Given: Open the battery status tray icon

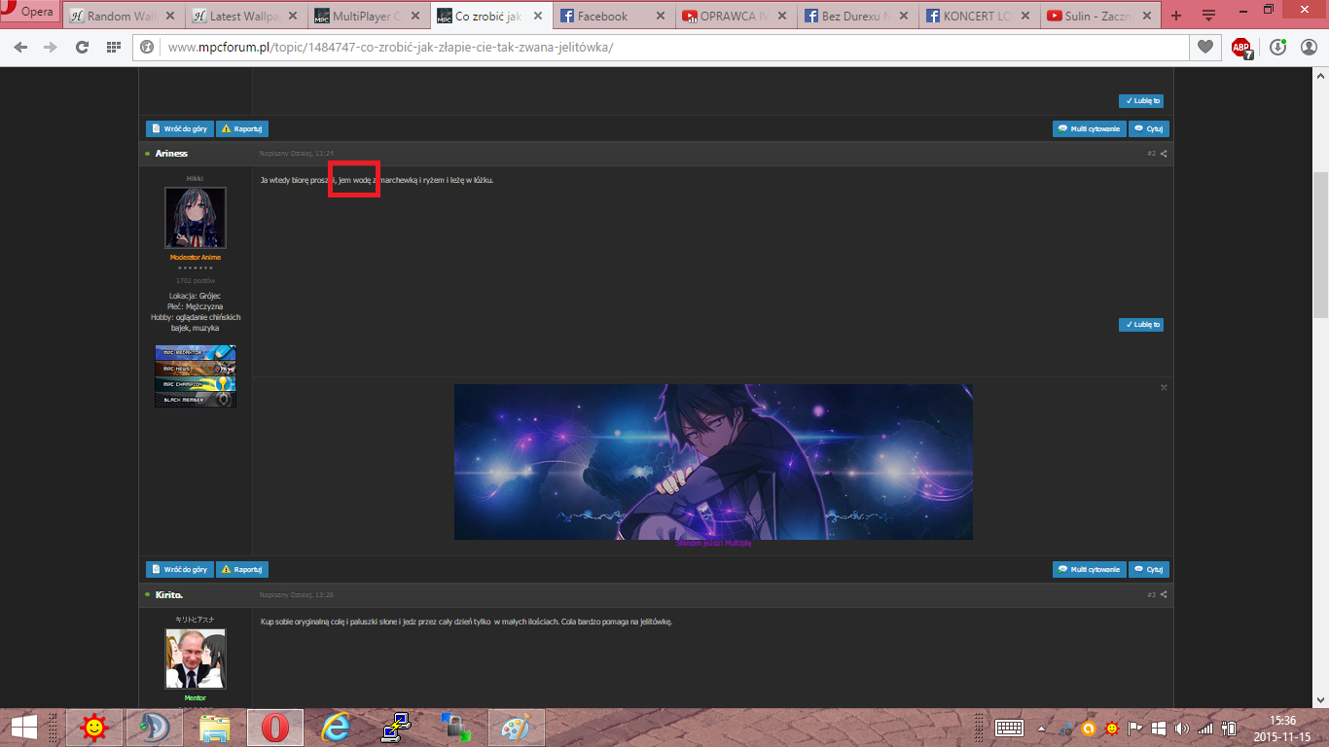Looking at the screenshot, I should pos(1229,728).
